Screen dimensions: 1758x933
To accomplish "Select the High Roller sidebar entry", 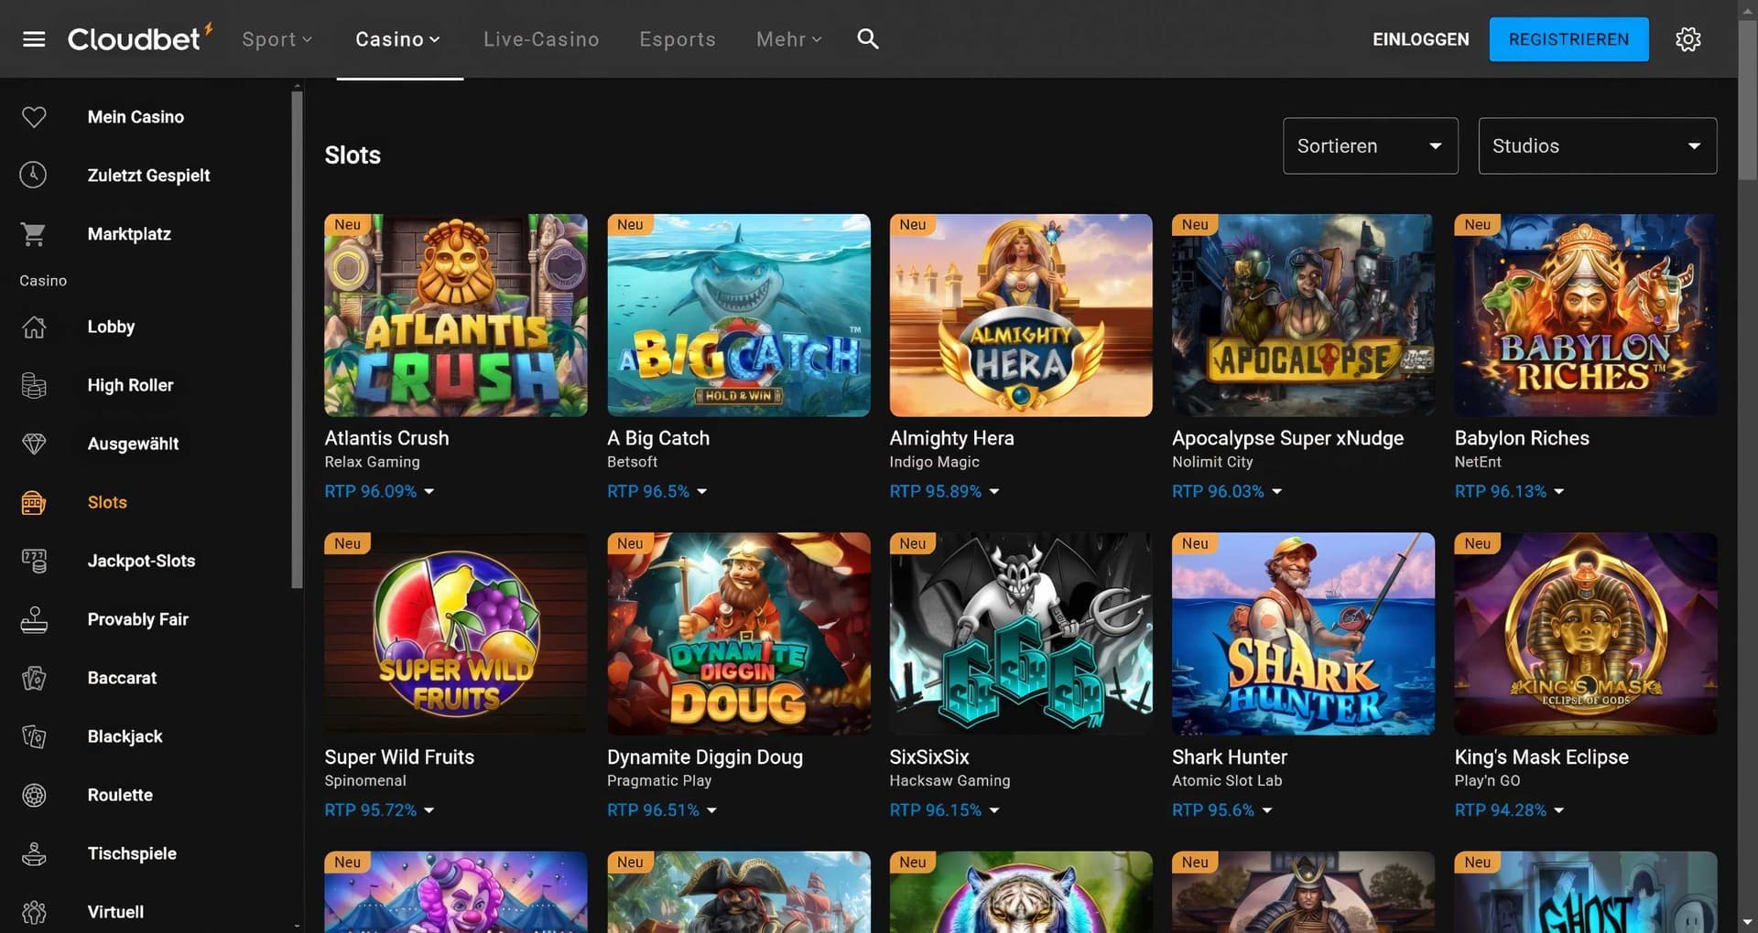I will point(130,385).
